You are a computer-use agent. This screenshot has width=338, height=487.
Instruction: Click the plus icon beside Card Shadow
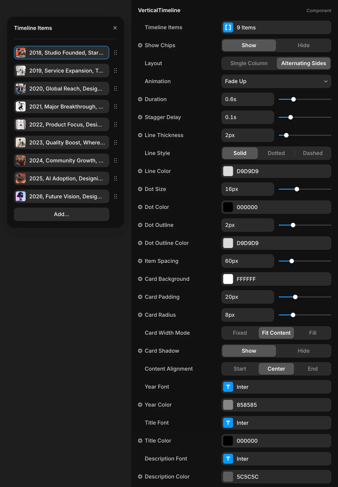[140, 351]
